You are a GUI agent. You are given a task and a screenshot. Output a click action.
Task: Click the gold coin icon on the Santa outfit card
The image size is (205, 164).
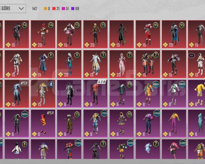pyautogui.click(x=139, y=45)
